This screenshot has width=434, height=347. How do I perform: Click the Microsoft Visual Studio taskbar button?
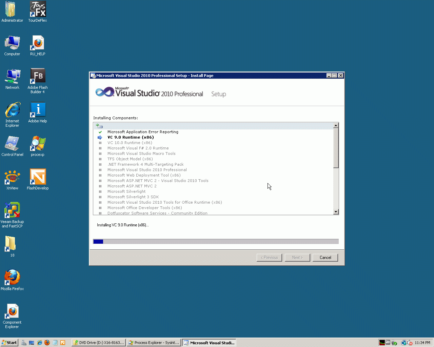pyautogui.click(x=209, y=343)
